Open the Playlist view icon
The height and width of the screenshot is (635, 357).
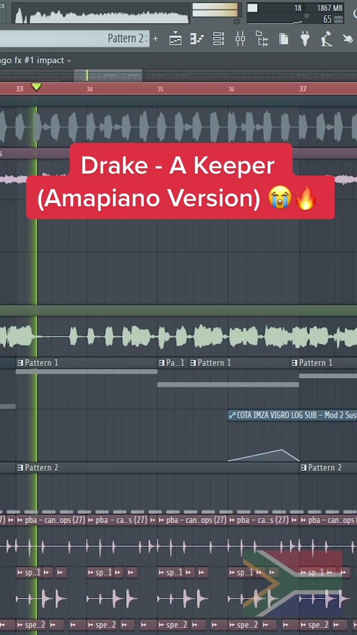176,39
